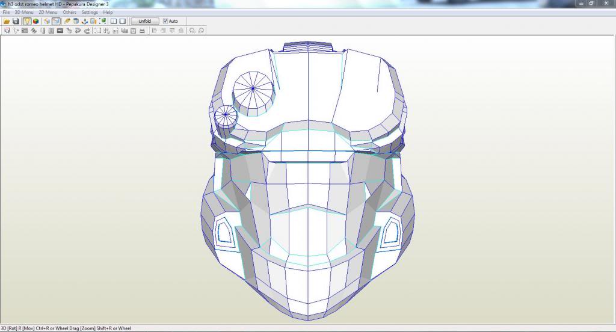The height and width of the screenshot is (332, 616).
Task: Click the first greyed rotate icon
Action: click(192, 31)
